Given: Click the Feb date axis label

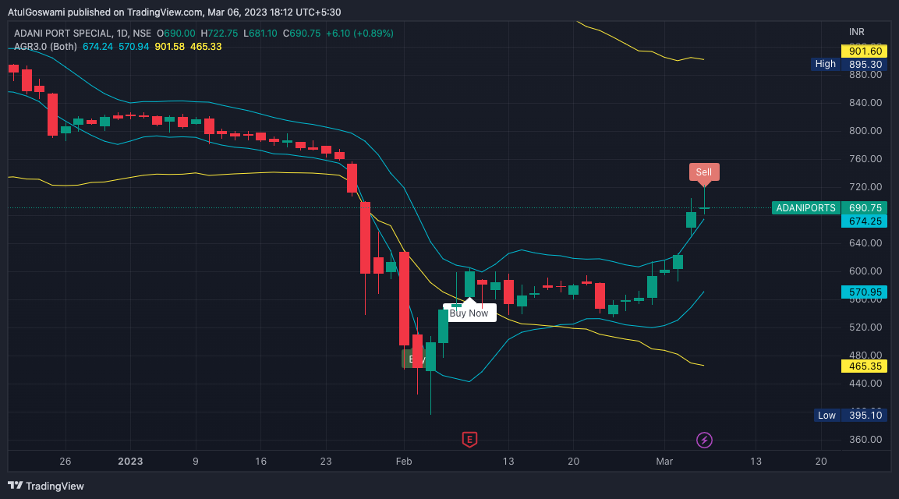Looking at the screenshot, I should click(x=404, y=461).
